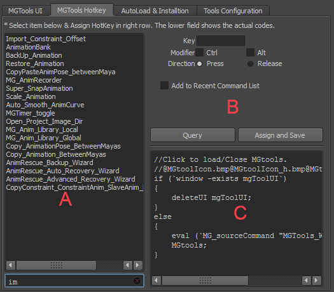Image resolution: width=334 pixels, height=292 pixels.
Task: Select Copy_AnimationPose_BetweenMayas item
Action: 63,146
